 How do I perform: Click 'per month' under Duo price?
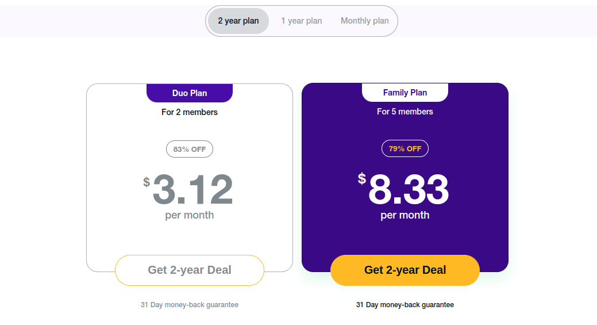[x=190, y=215]
